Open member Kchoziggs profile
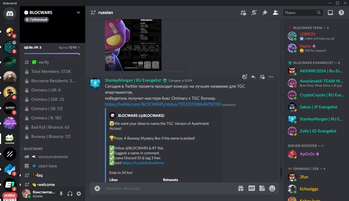 [315, 189]
